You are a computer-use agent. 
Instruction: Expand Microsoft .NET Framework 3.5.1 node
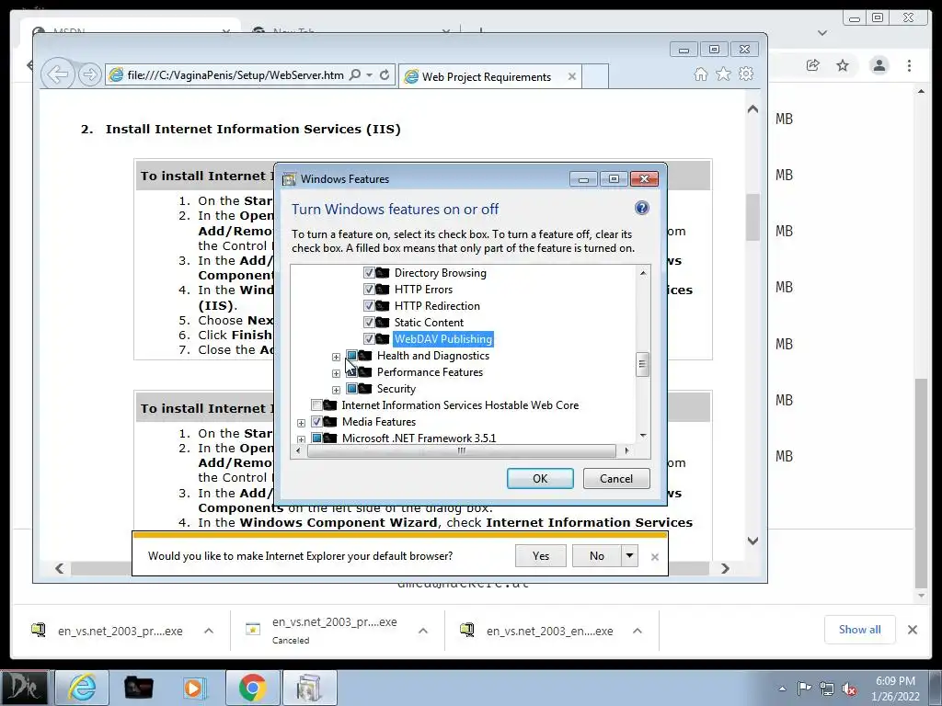[301, 438]
